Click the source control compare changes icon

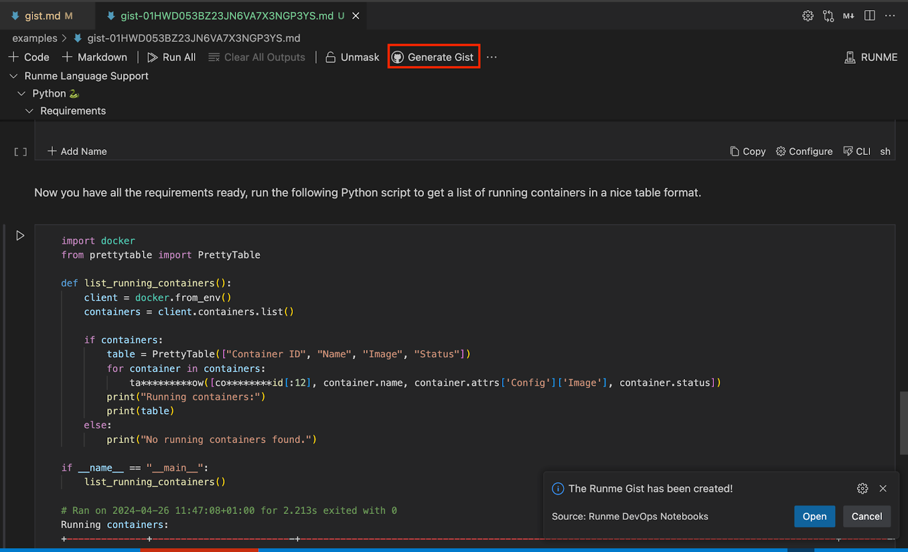pos(829,16)
